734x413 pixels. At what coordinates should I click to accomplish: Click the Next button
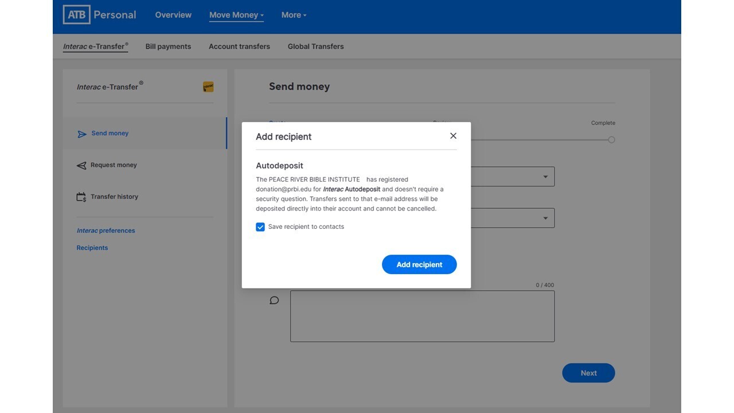pyautogui.click(x=588, y=373)
